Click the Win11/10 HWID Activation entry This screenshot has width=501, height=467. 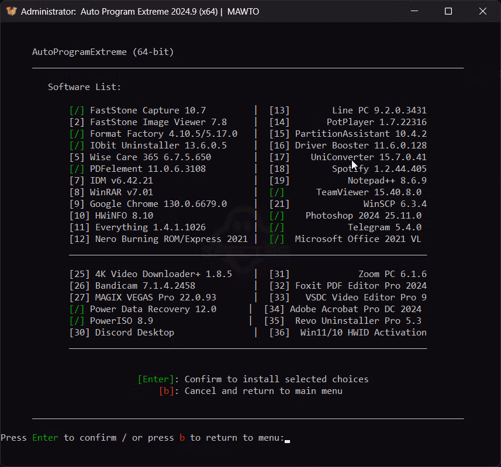348,333
